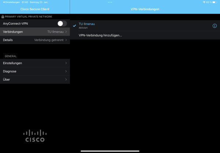Open the Einstellungen menu entry under General
Viewport: 220px width, 153px height.
coord(35,63)
